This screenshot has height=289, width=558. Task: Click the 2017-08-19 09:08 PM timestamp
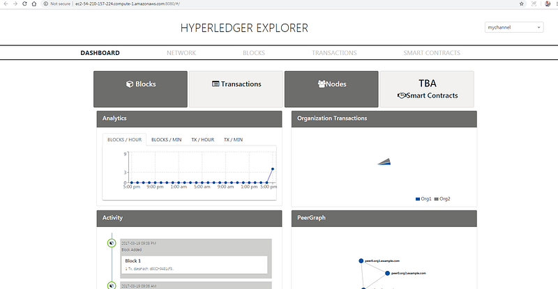(x=139, y=244)
